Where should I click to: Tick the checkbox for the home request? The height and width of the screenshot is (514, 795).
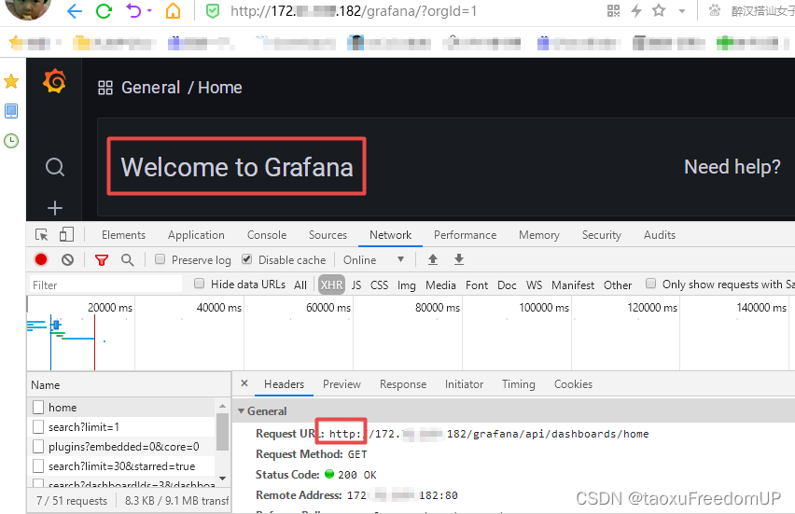pyautogui.click(x=38, y=407)
